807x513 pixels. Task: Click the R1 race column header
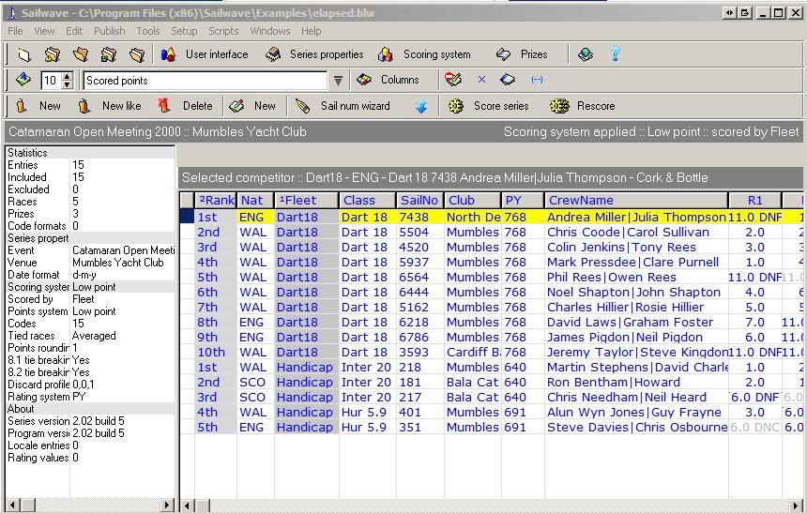click(x=754, y=200)
